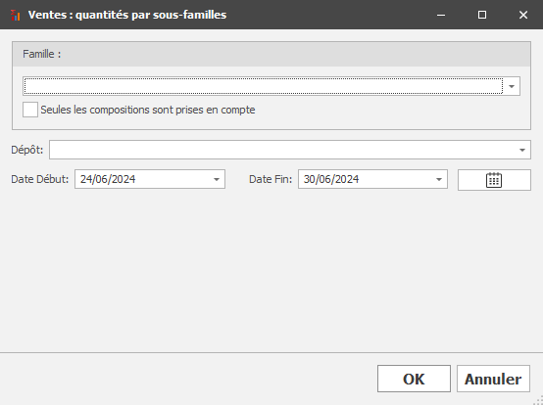Cancel with the Annuler button
The width and height of the screenshot is (543, 405).
493,379
